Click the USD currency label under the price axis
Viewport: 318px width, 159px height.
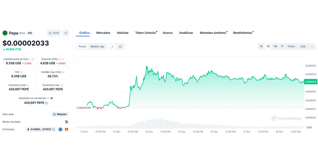309,127
